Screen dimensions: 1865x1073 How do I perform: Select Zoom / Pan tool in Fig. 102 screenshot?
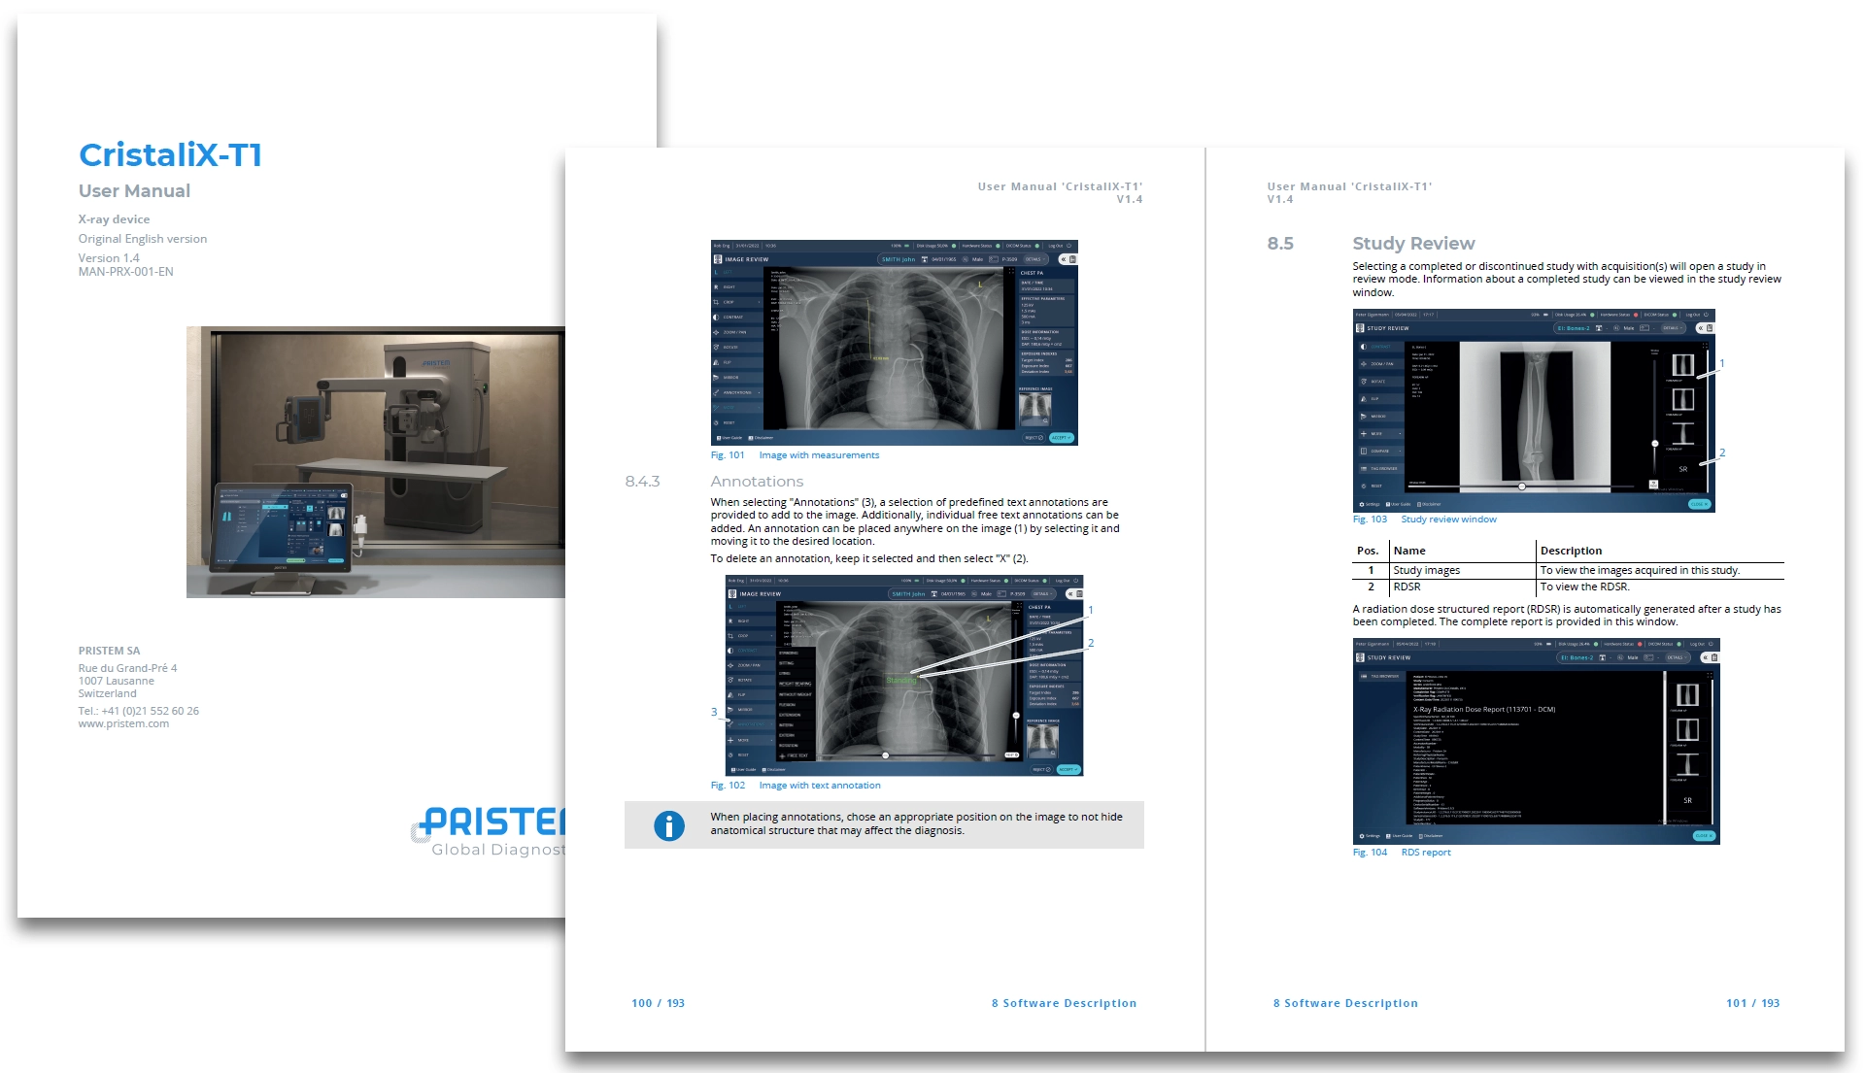coord(750,665)
